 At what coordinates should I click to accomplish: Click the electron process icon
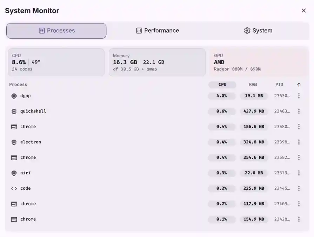click(13, 142)
